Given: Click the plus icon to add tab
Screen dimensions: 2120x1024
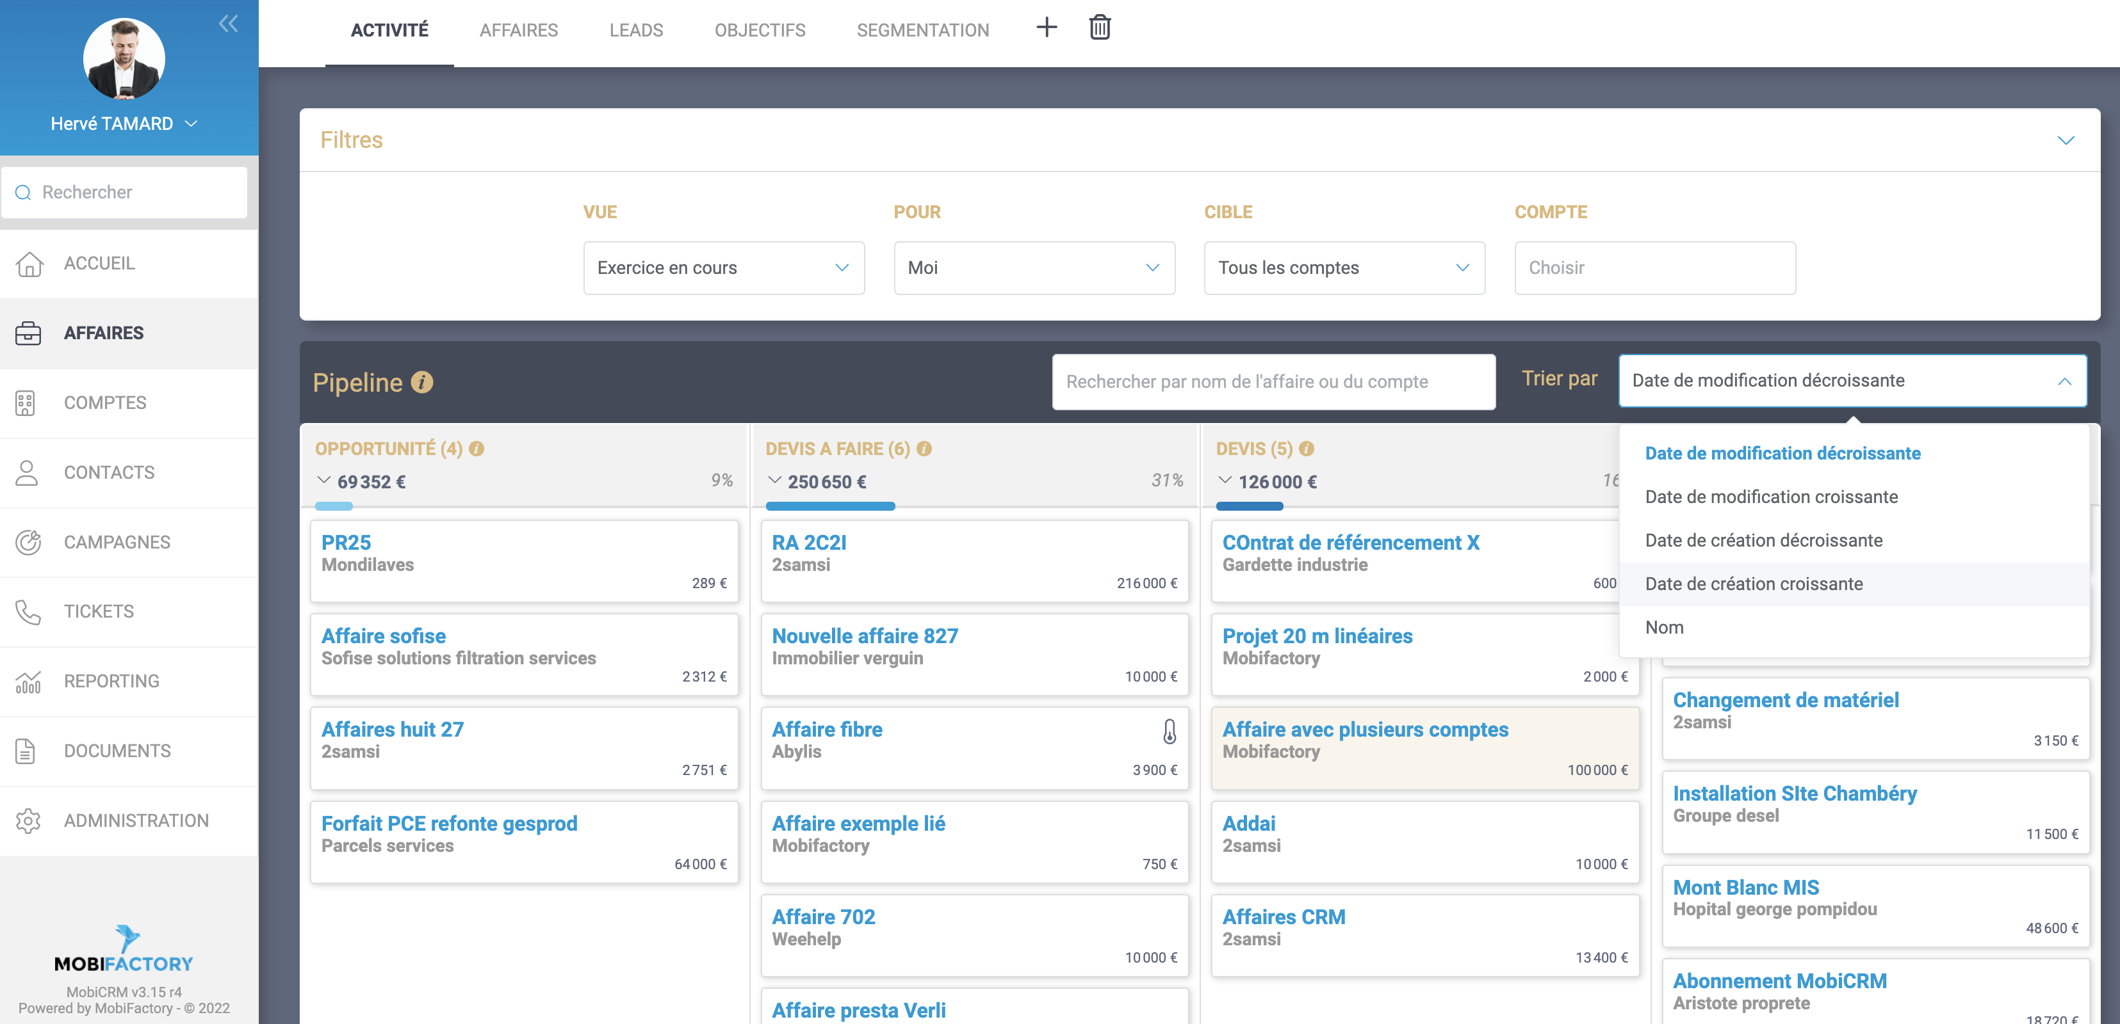Looking at the screenshot, I should (1046, 28).
